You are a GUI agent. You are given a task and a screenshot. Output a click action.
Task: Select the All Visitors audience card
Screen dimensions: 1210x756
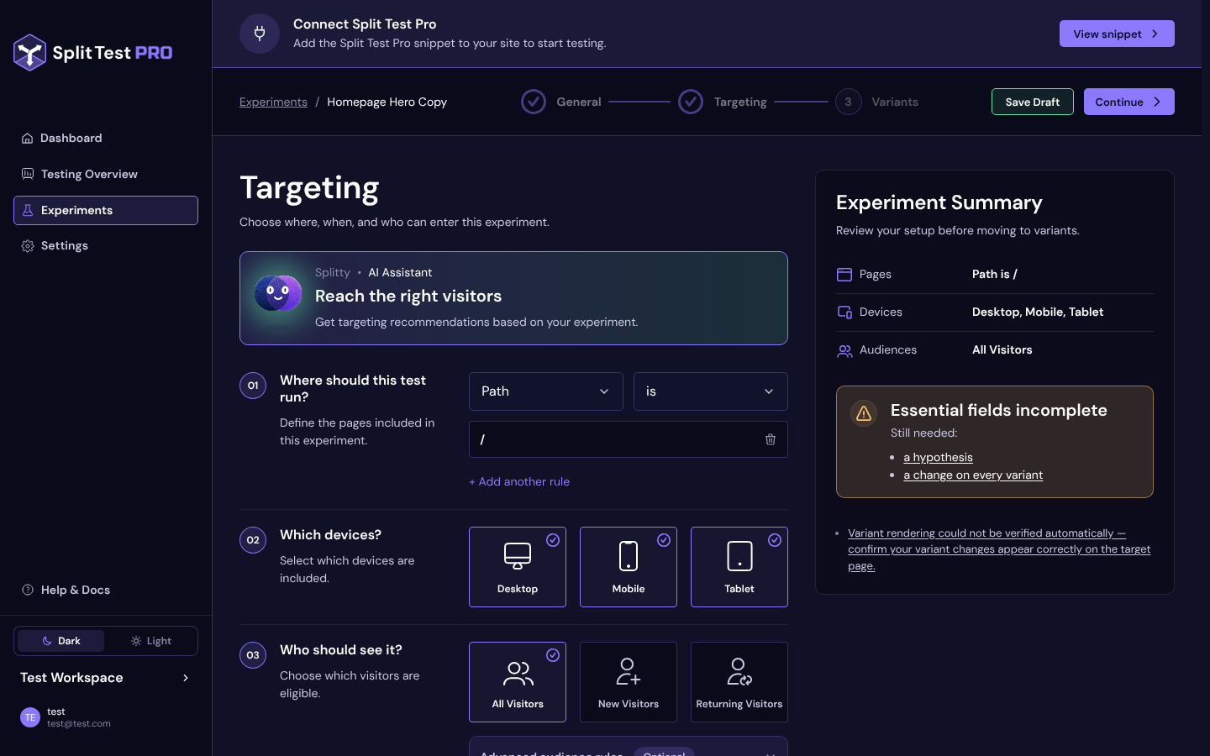pyautogui.click(x=518, y=682)
